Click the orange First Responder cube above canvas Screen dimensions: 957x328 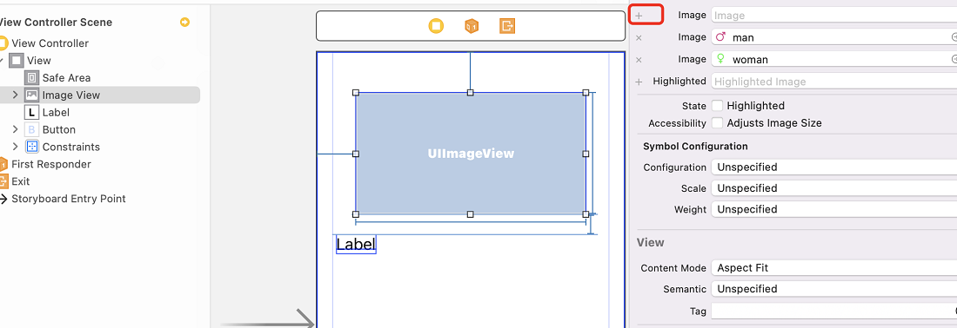(472, 25)
